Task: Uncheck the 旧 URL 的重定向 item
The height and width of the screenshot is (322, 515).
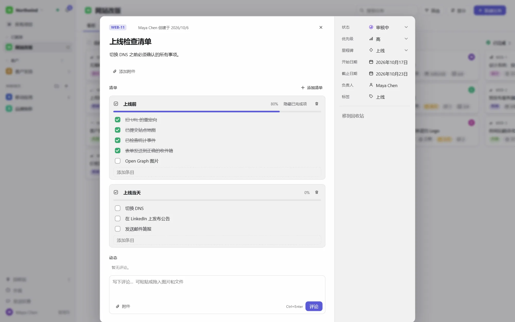Action: pyautogui.click(x=118, y=120)
